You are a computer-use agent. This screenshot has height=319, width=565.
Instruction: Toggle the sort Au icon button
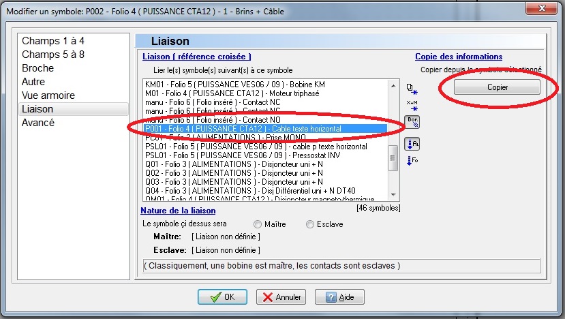(412, 143)
